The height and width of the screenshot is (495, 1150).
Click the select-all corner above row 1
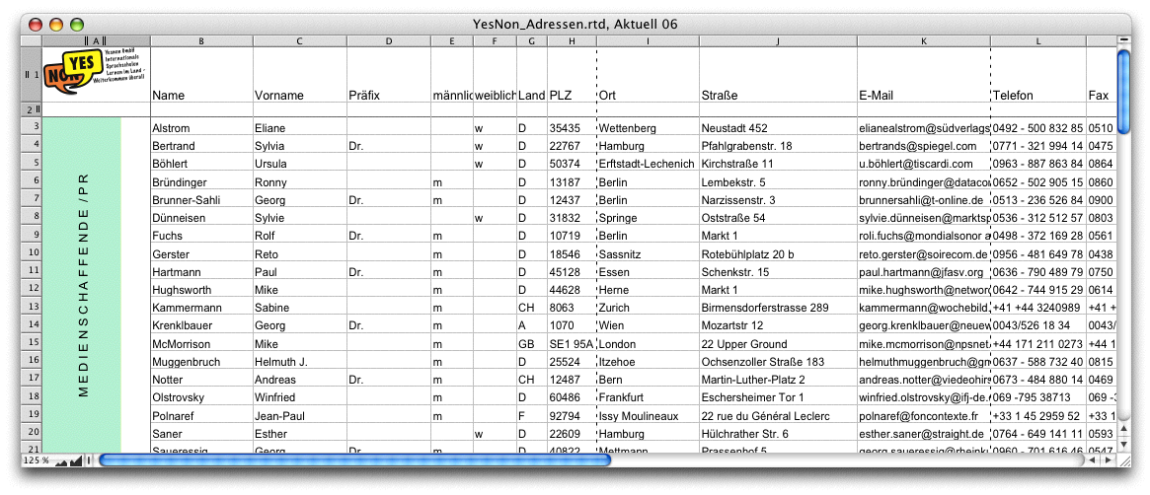coord(30,40)
